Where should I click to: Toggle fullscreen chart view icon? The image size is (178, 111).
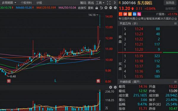(109, 3)
